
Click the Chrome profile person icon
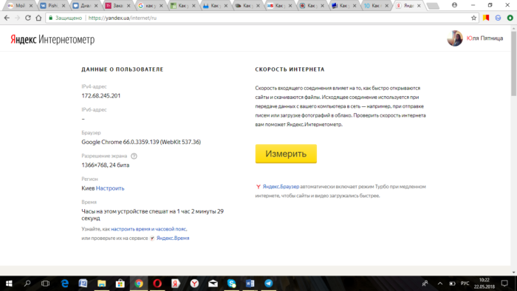click(x=455, y=5)
